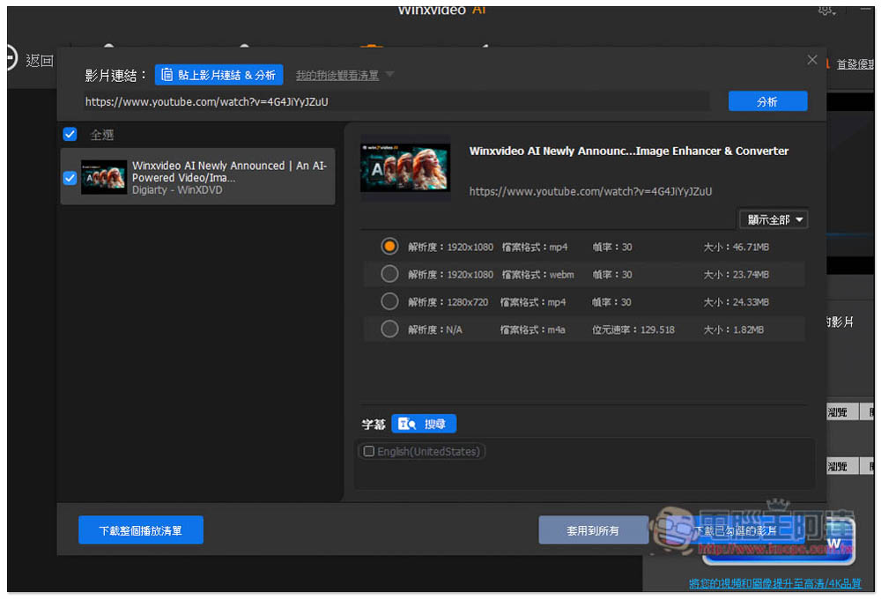881x599 pixels.
Task: Click the large video preview thumbnail
Action: (x=405, y=168)
